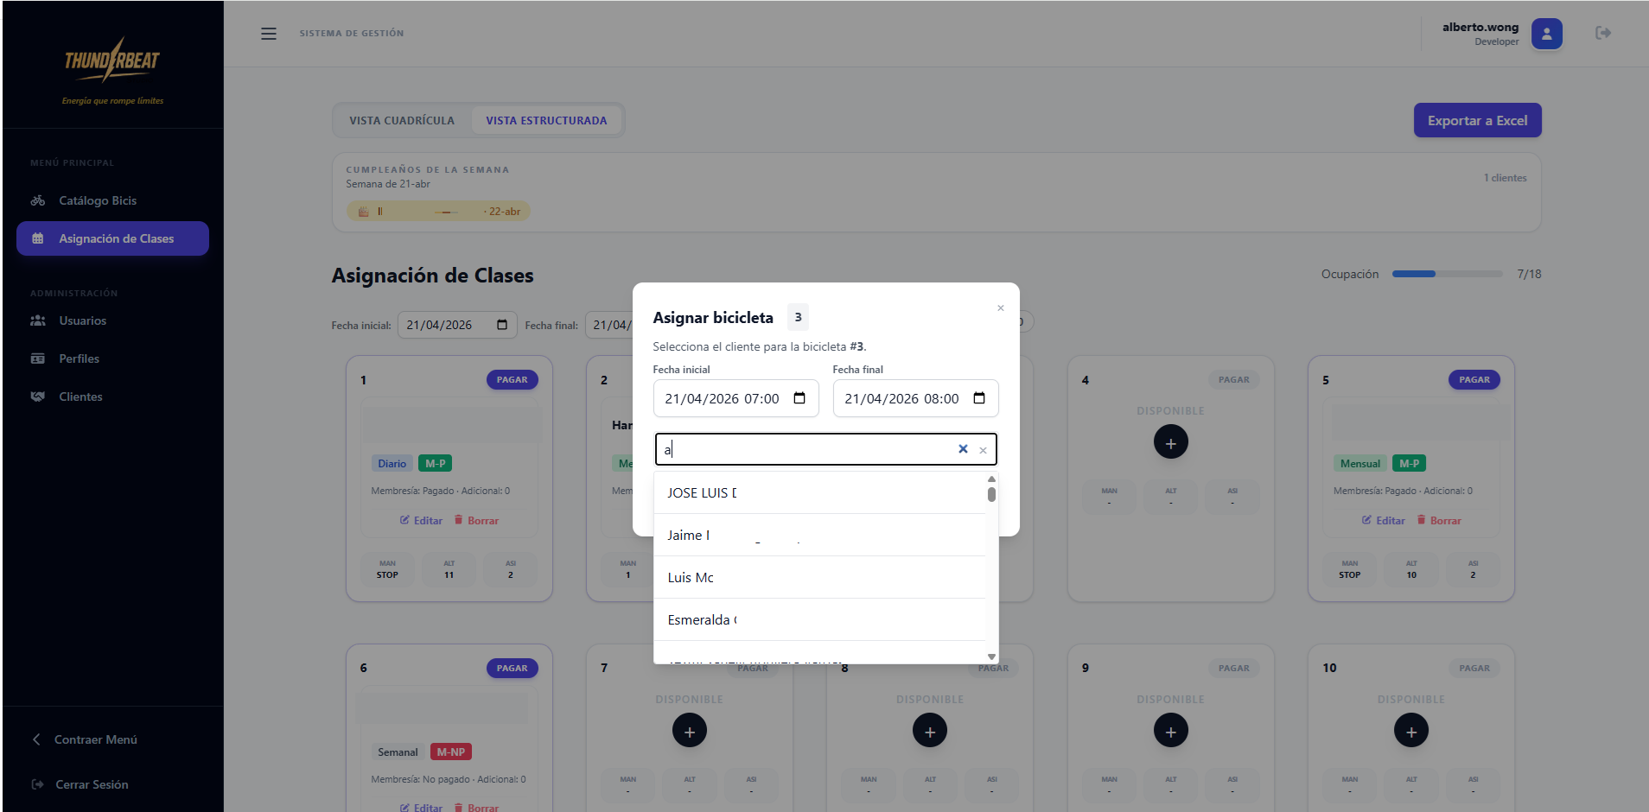Viewport: 1649px width, 812px height.
Task: Close the Asignar bicicleta dialog
Action: point(1001,308)
